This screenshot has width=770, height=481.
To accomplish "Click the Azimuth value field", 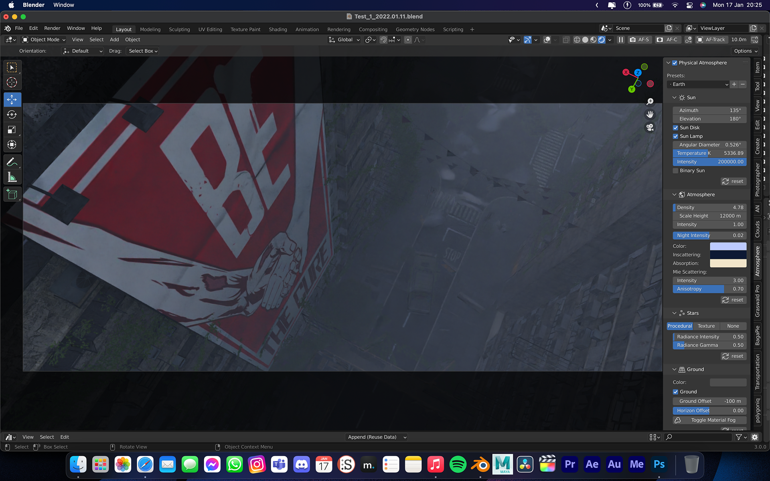I will (x=709, y=110).
